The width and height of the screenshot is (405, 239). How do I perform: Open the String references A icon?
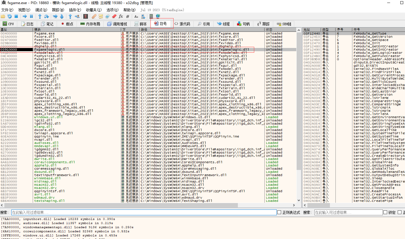(136, 16)
